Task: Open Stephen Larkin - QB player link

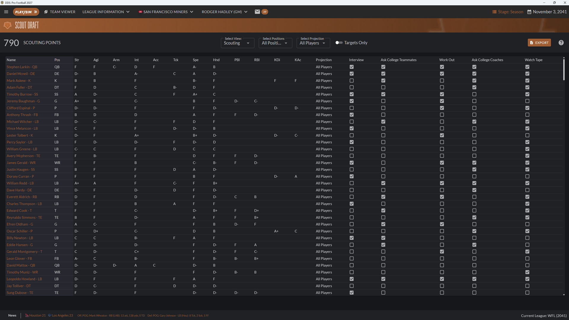Action: click(x=22, y=67)
